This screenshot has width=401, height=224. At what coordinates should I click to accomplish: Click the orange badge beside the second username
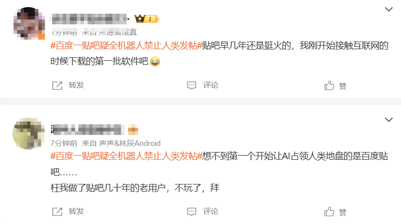(133, 130)
